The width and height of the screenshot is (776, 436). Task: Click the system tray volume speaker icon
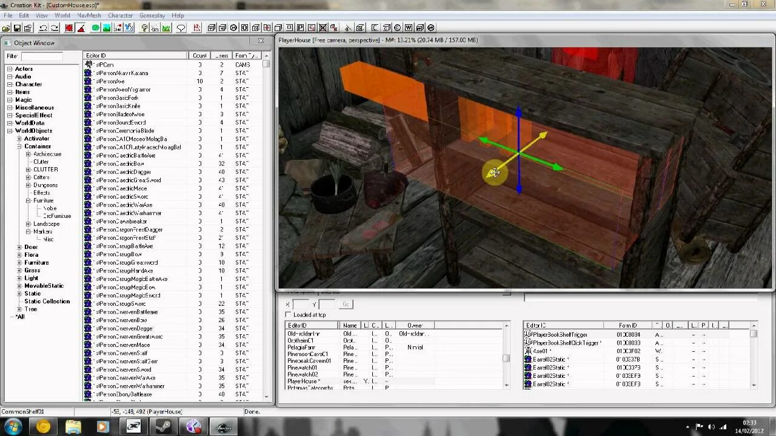(711, 426)
